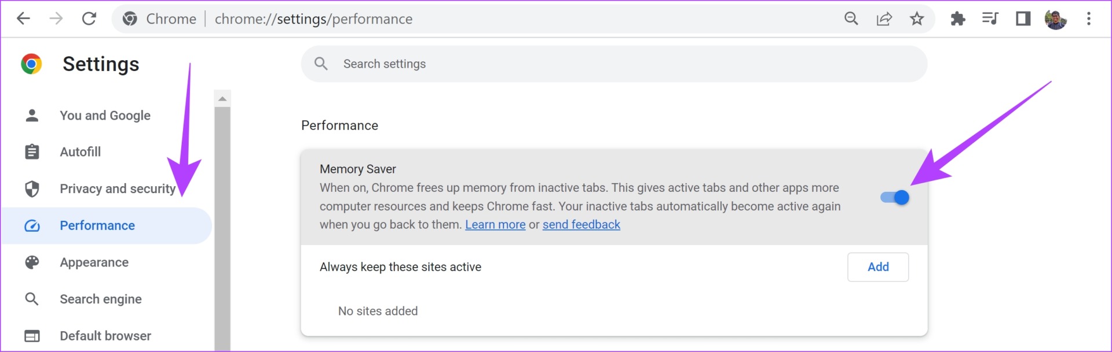Click the palette icon for Appearance
This screenshot has width=1112, height=352.
point(32,262)
